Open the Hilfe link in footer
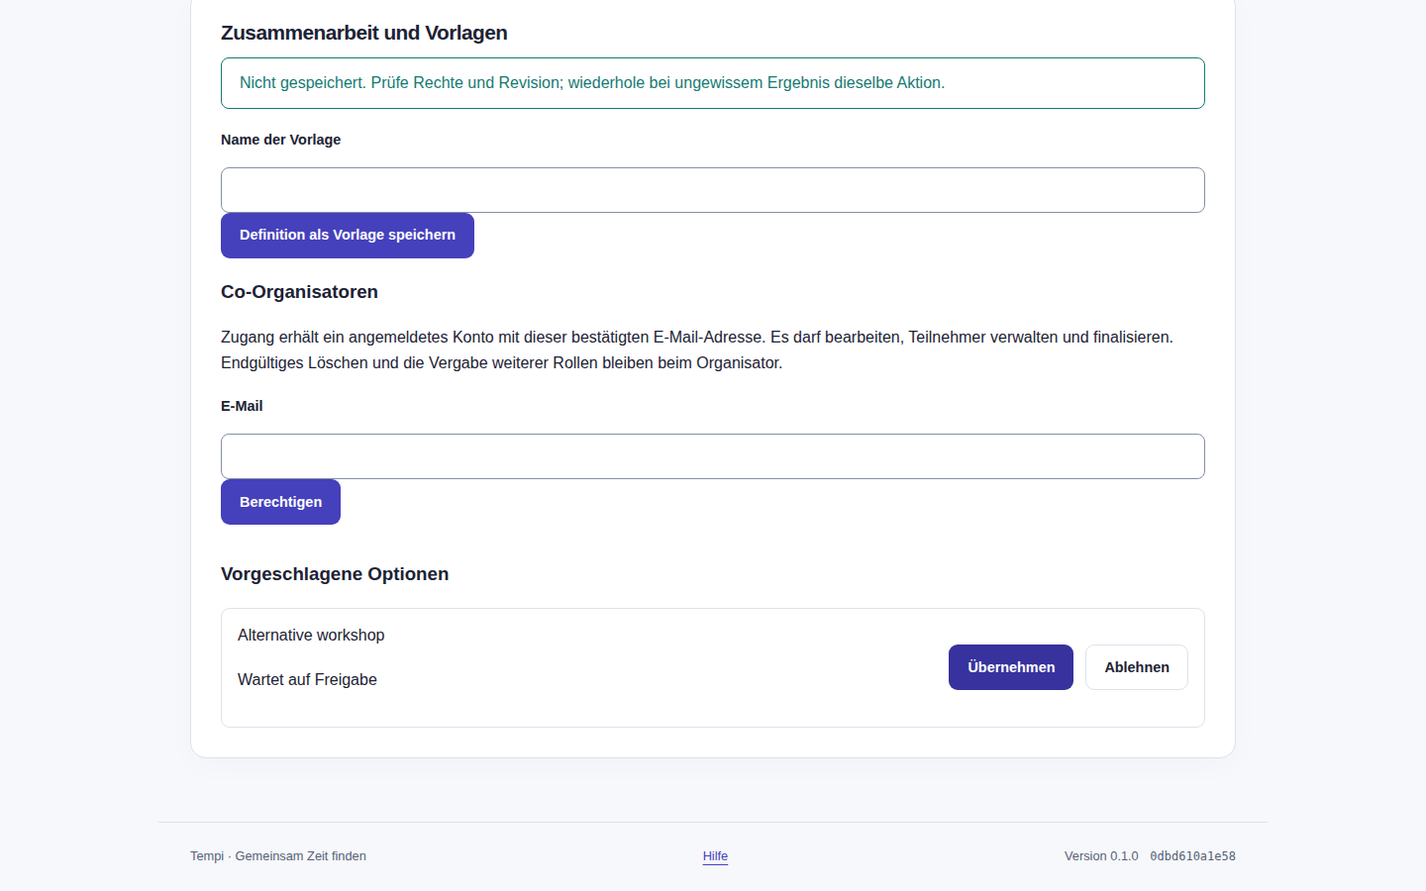The image size is (1426, 891). click(715, 856)
